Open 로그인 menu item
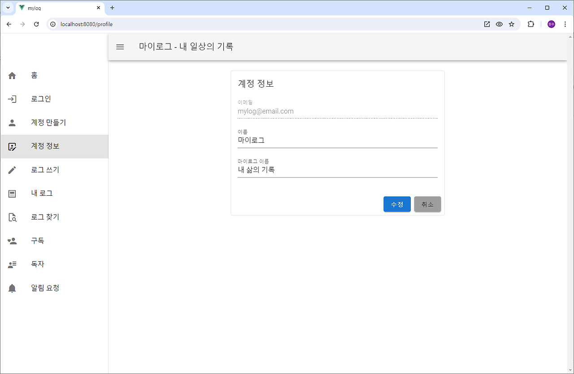The width and height of the screenshot is (574, 374). [x=54, y=99]
